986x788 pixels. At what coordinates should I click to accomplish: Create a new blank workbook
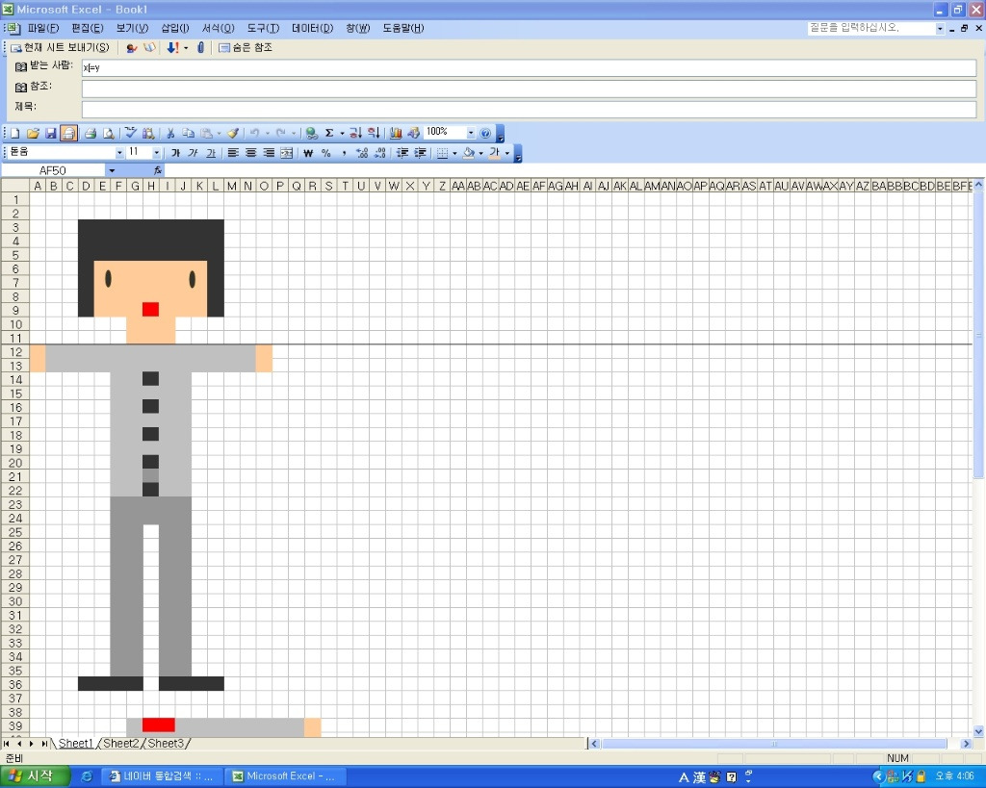pyautogui.click(x=15, y=133)
